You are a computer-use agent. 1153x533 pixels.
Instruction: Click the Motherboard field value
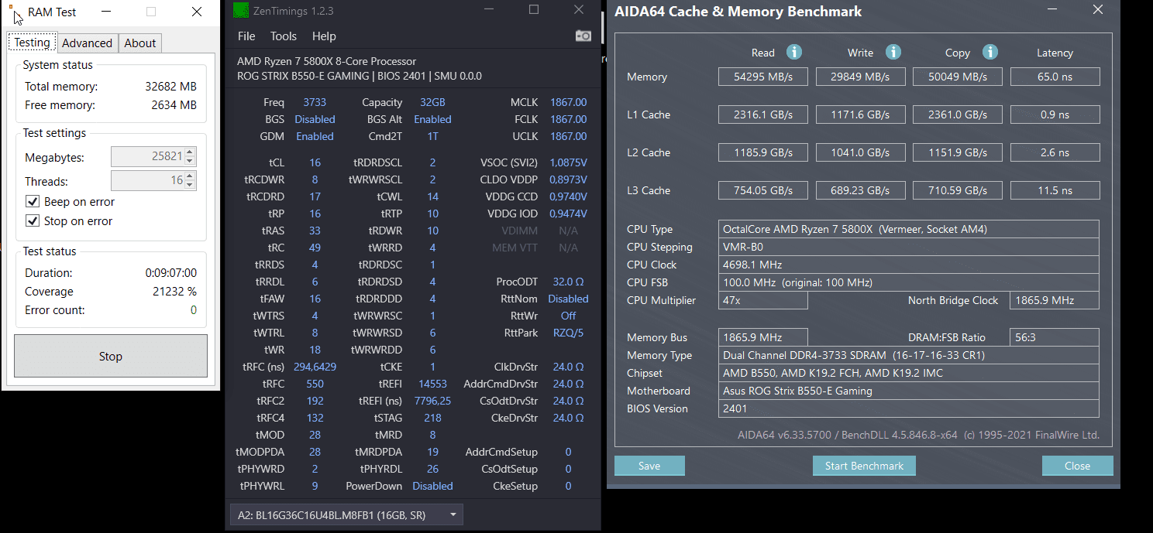tap(909, 391)
